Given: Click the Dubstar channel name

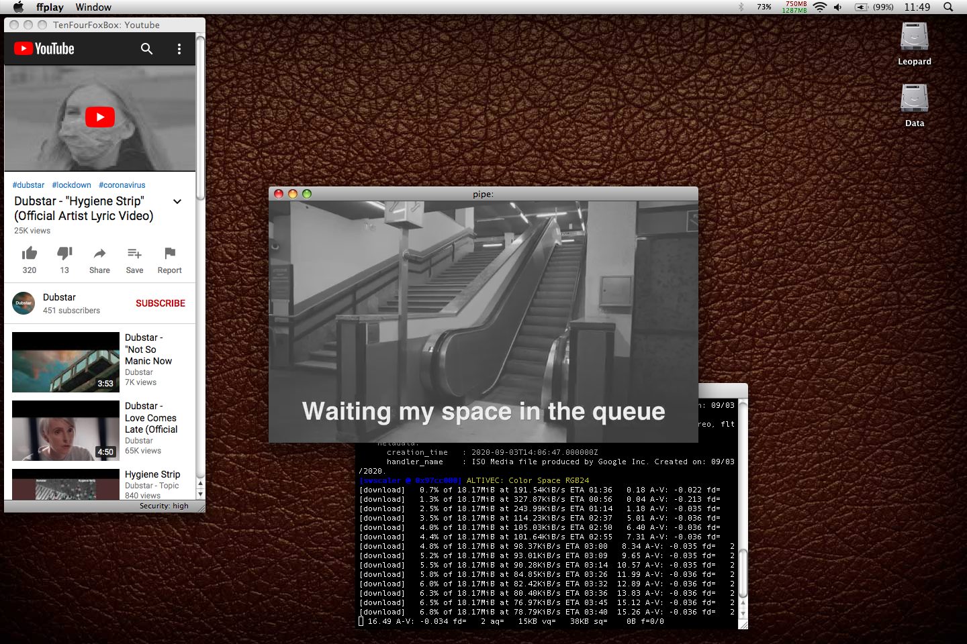Looking at the screenshot, I should 59,297.
